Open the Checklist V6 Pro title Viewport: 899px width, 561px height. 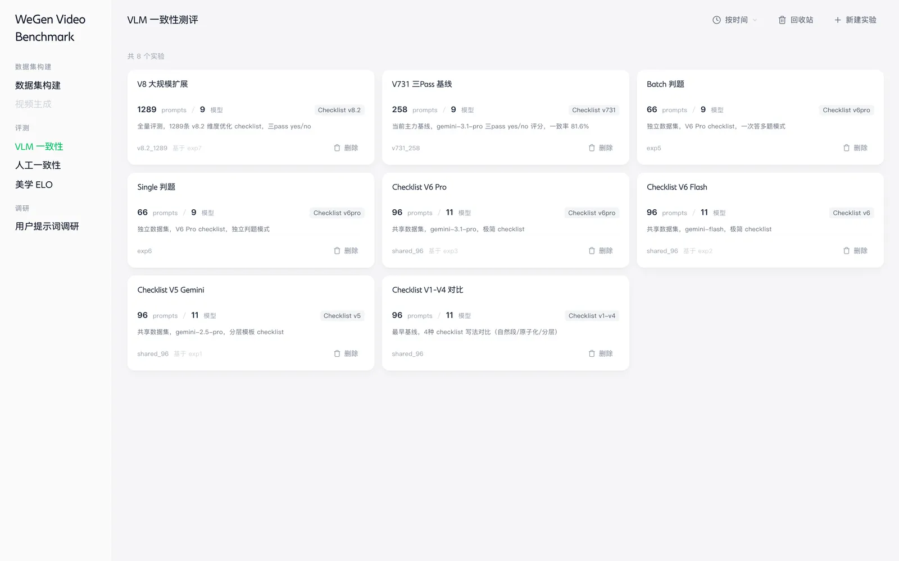[x=419, y=187]
